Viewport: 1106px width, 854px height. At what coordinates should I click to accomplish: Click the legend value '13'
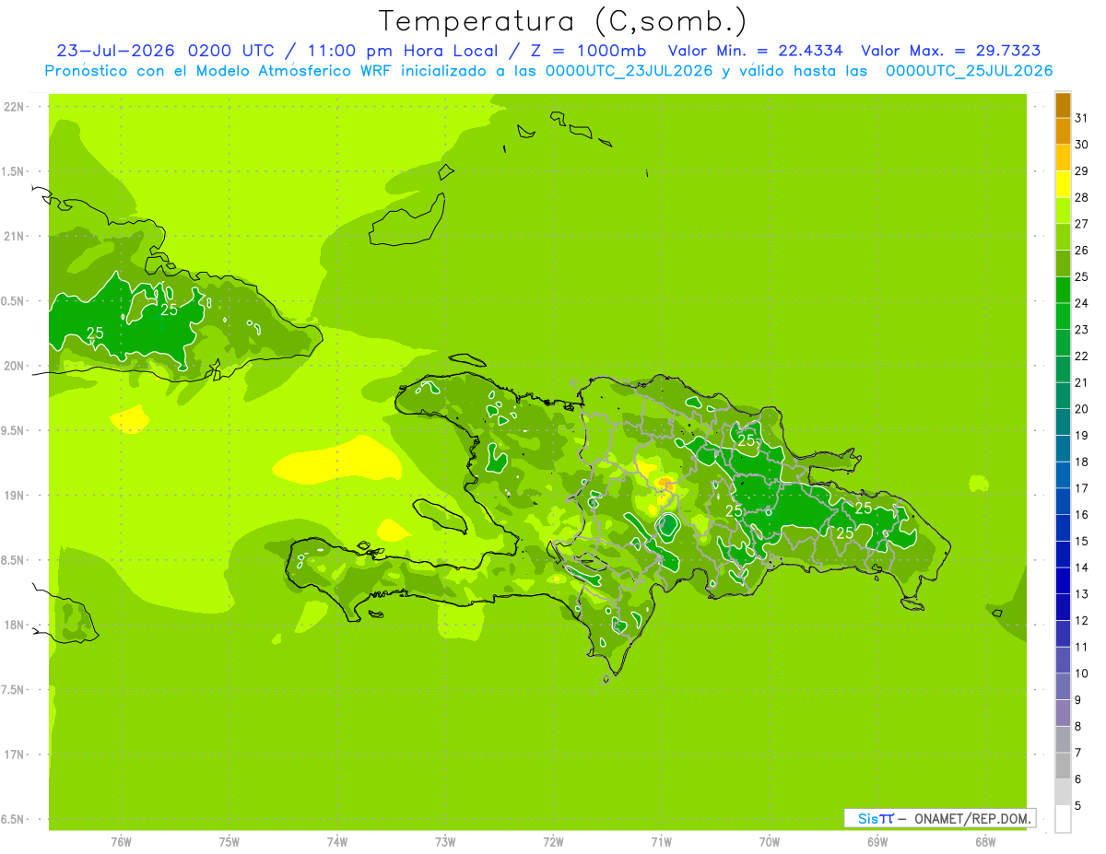(x=1082, y=594)
